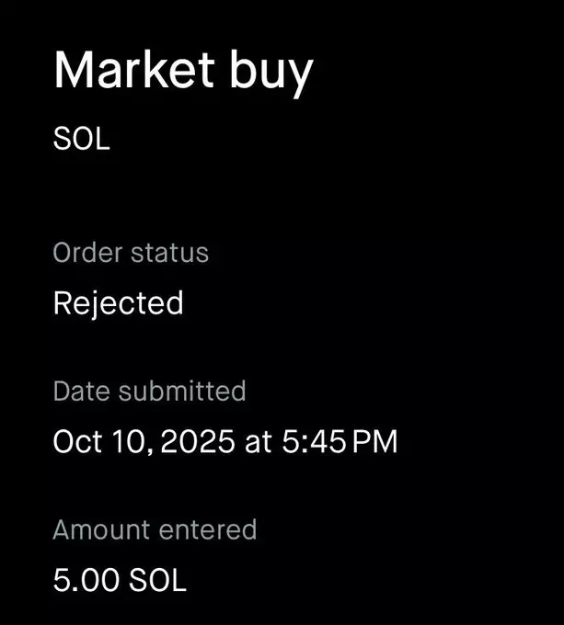Click the Market buy heading
564x625 pixels.
(x=183, y=71)
